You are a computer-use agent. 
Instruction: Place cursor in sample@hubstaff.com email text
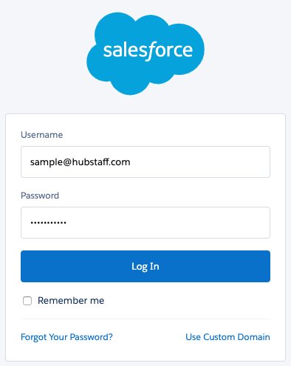click(x=81, y=162)
